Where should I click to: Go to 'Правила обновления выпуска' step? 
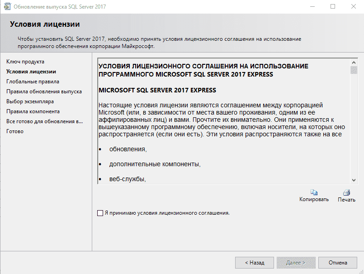tap(44, 91)
